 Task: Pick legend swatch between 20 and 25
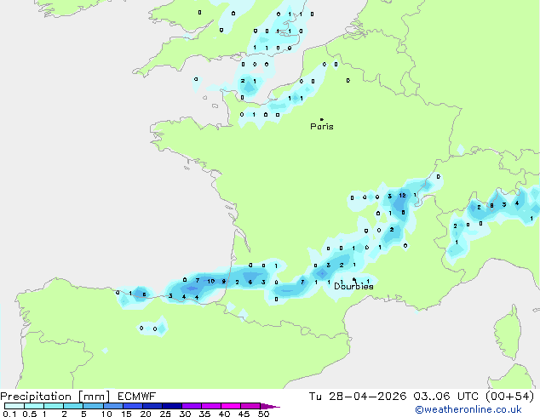[x=152, y=406]
